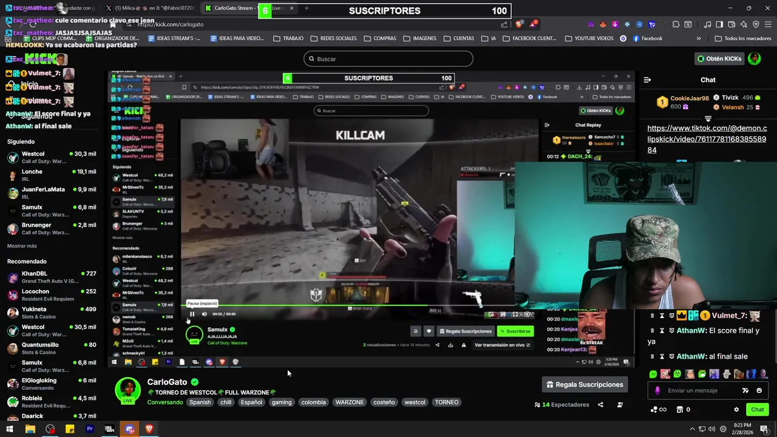Click the moderator user icon beside share
777x437 pixels.
[x=620, y=405]
